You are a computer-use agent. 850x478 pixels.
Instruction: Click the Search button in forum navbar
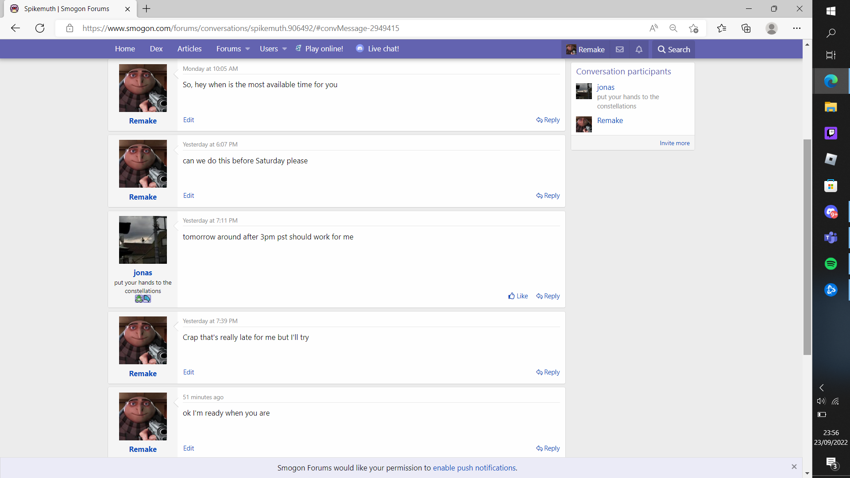coord(674,50)
